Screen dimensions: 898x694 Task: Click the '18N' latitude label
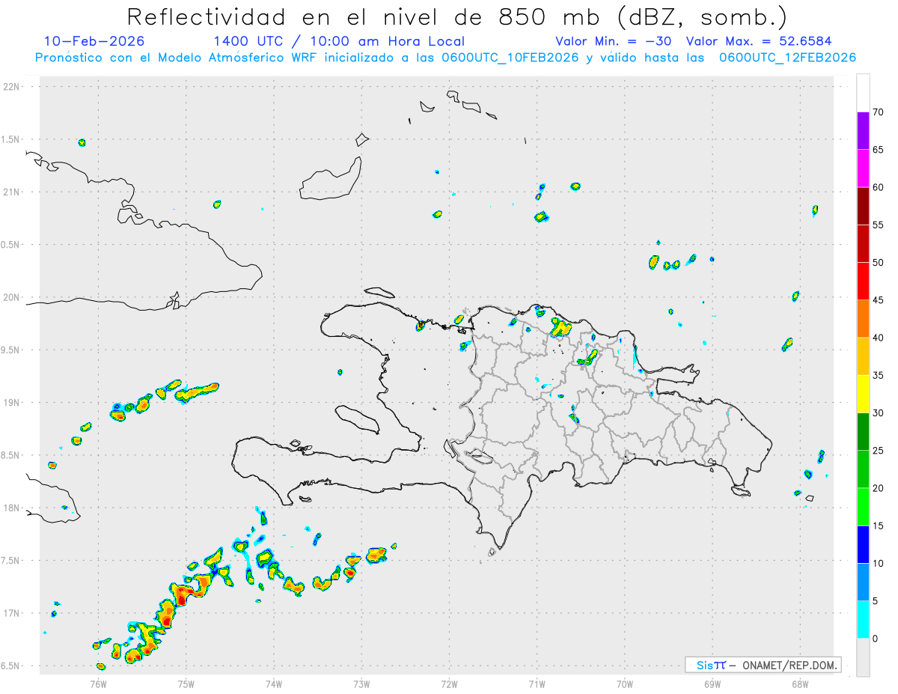(11, 508)
